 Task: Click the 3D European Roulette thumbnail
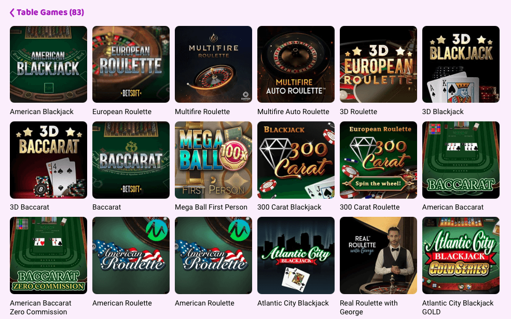[378, 64]
